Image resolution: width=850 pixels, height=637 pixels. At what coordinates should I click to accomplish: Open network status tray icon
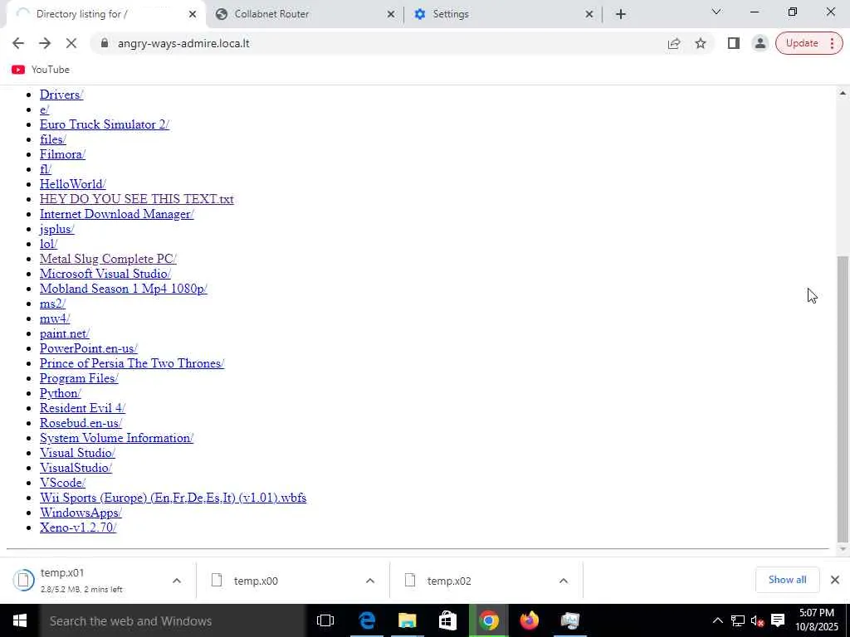pos(737,620)
